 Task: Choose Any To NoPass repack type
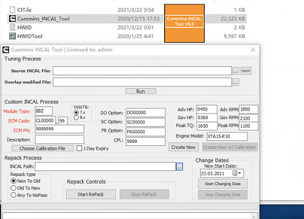[13, 195]
